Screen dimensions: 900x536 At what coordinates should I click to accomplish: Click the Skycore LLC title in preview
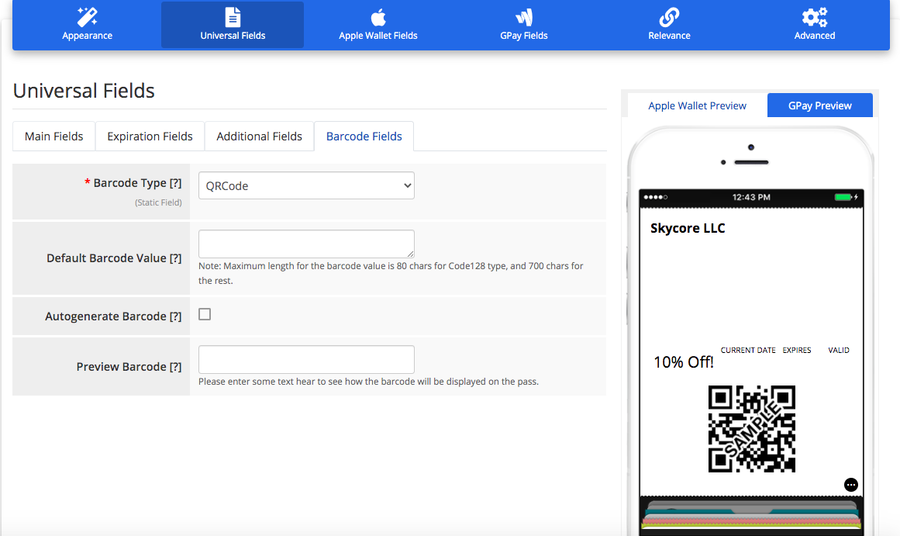[x=688, y=228]
